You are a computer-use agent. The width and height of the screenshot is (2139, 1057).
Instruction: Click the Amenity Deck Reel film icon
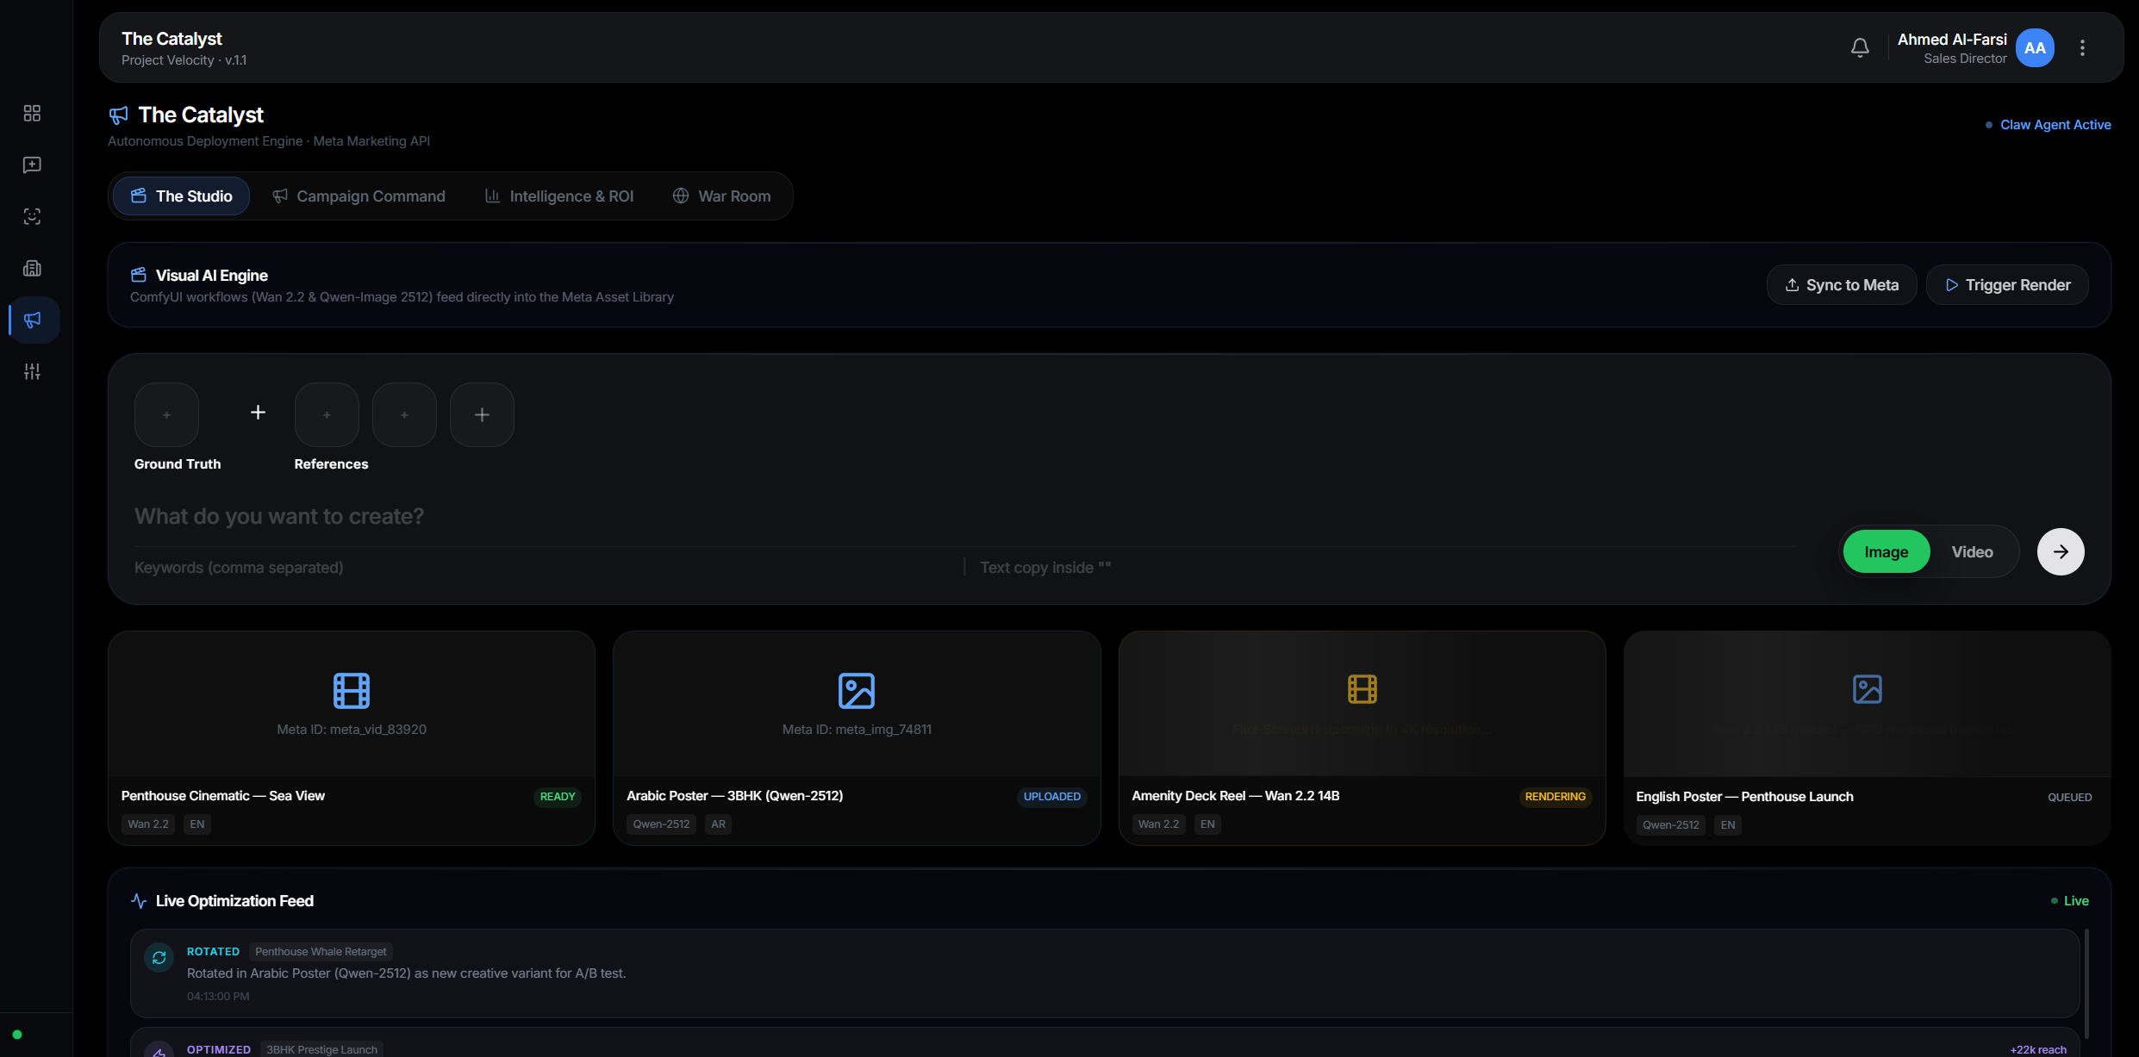coord(1363,689)
